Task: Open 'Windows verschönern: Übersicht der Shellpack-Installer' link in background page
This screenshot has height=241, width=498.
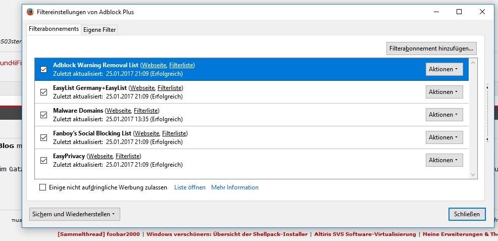Action: pyautogui.click(x=227, y=234)
